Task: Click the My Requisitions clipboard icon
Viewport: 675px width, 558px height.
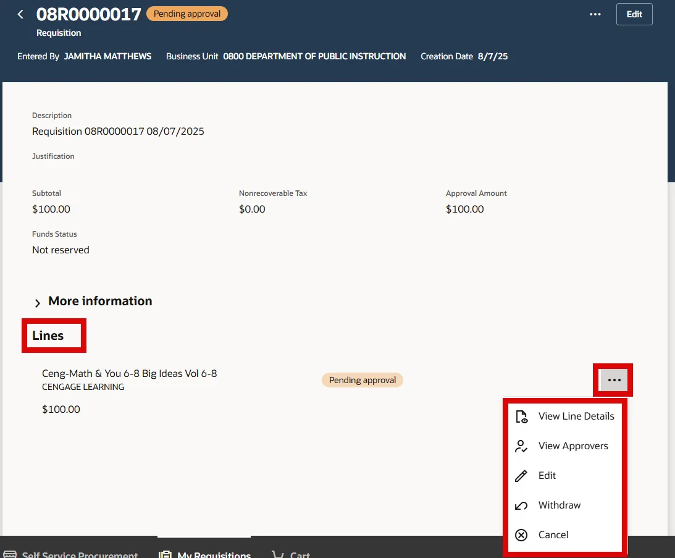Action: [165, 554]
